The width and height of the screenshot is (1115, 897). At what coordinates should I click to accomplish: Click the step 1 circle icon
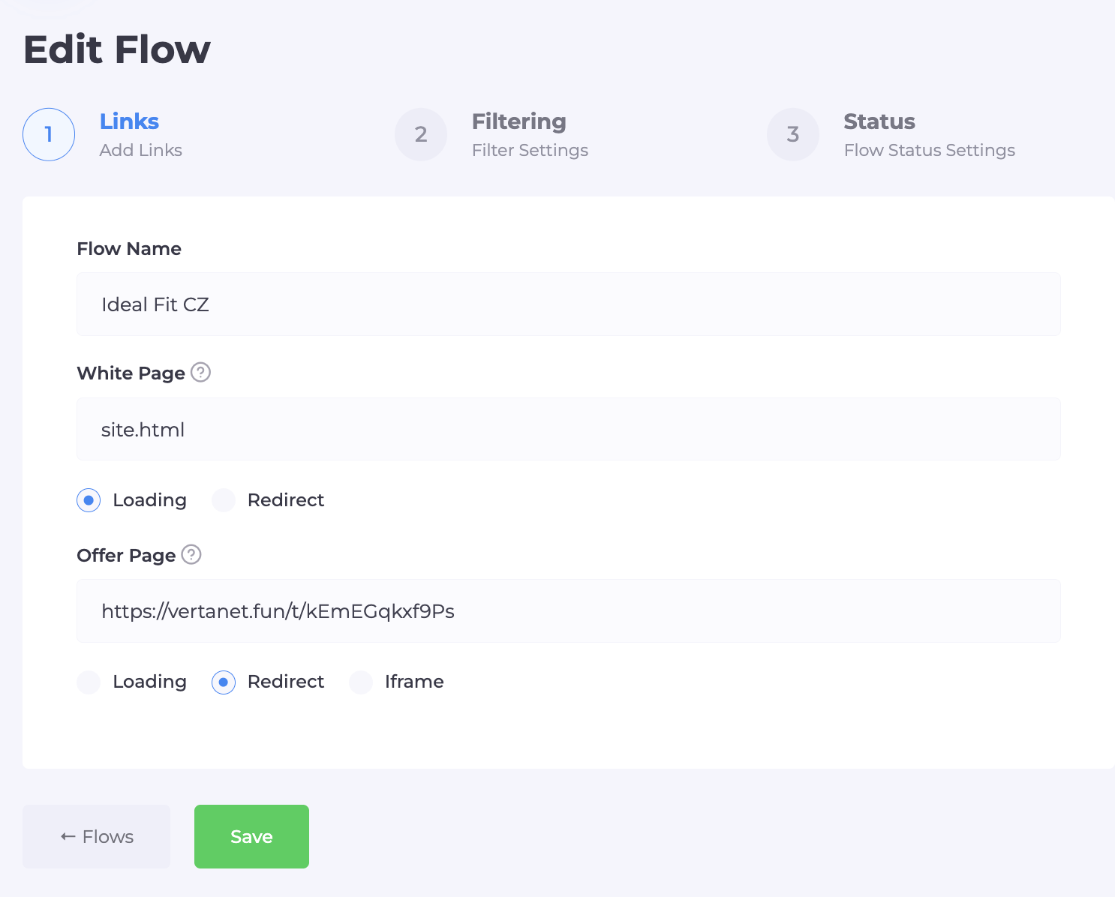coord(49,134)
